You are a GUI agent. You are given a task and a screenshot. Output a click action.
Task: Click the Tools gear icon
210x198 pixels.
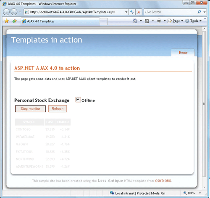(x=187, y=21)
